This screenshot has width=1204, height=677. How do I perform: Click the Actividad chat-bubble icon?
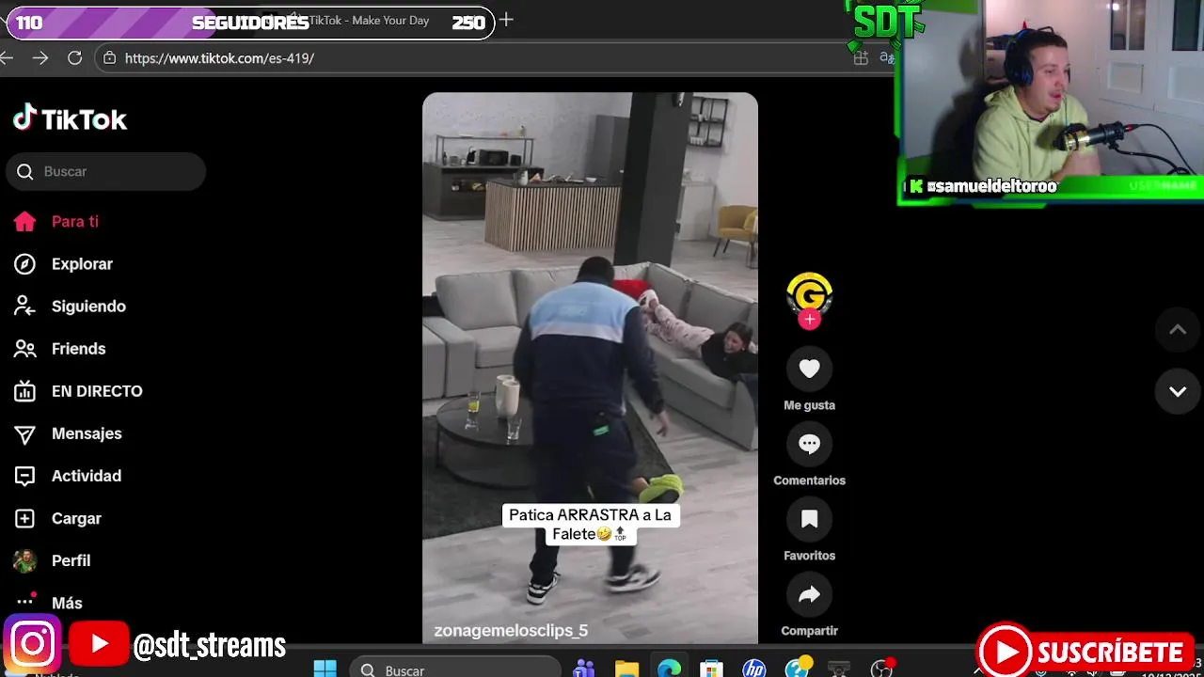[24, 476]
